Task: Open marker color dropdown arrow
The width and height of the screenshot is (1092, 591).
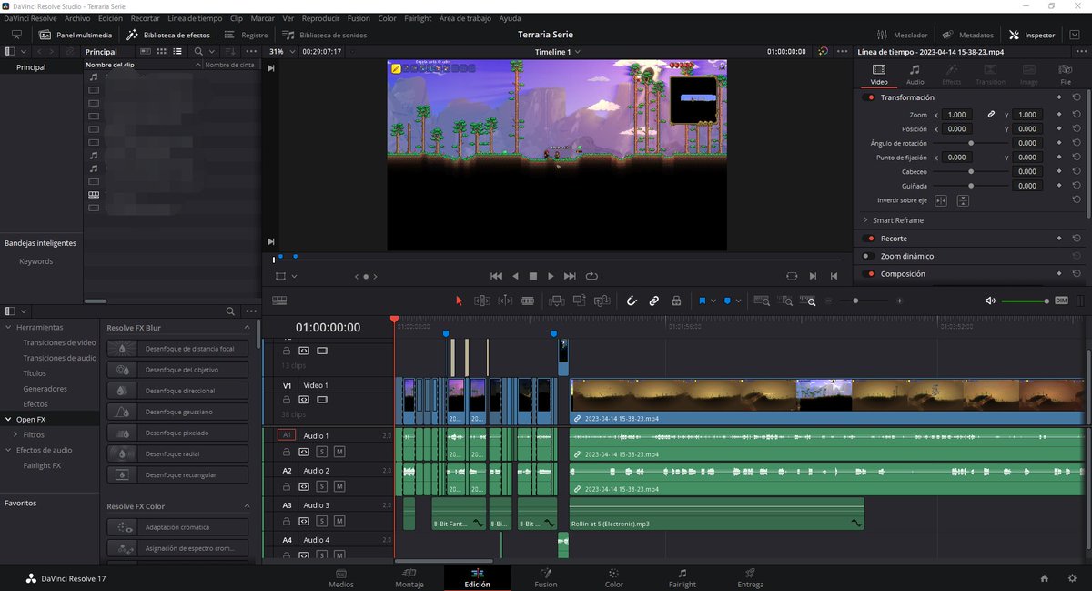Action: 738,301
